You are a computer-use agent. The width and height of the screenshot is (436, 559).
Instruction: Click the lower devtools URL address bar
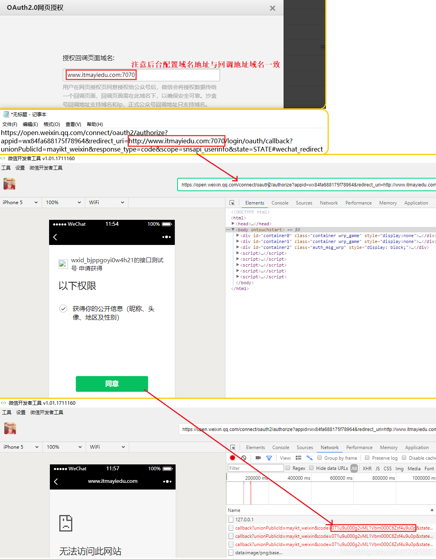(308, 429)
